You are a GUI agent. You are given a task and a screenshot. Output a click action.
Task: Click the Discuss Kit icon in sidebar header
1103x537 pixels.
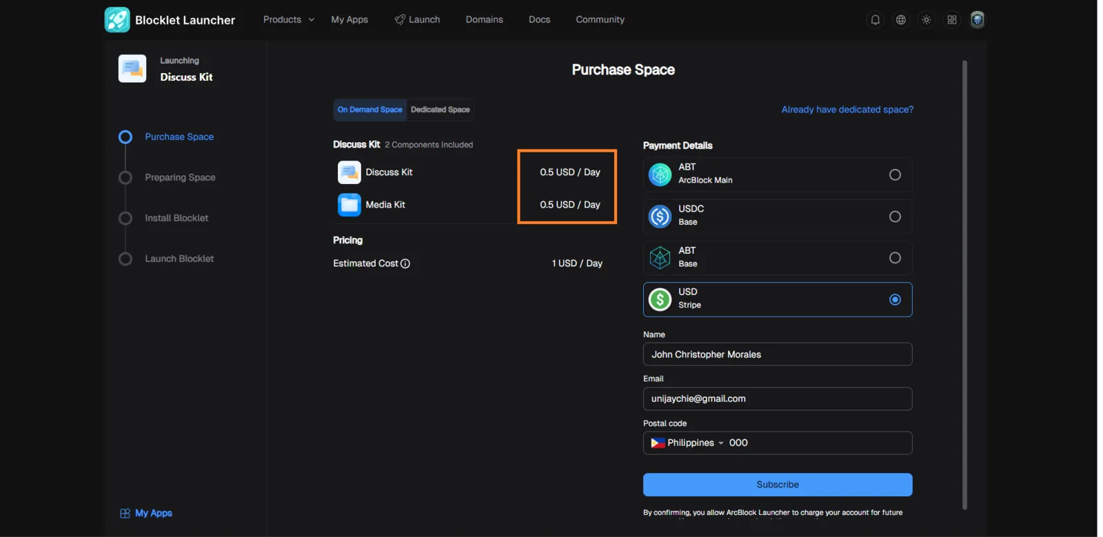point(132,68)
